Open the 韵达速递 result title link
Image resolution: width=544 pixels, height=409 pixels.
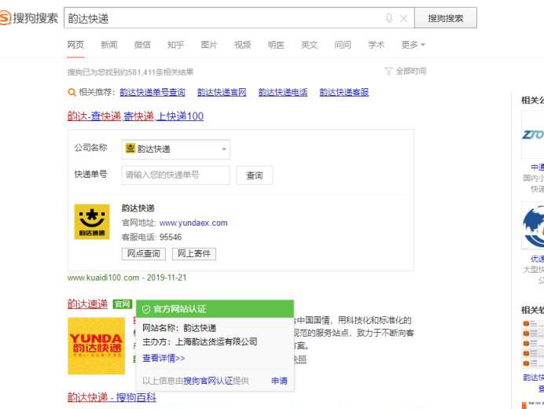coord(87,304)
